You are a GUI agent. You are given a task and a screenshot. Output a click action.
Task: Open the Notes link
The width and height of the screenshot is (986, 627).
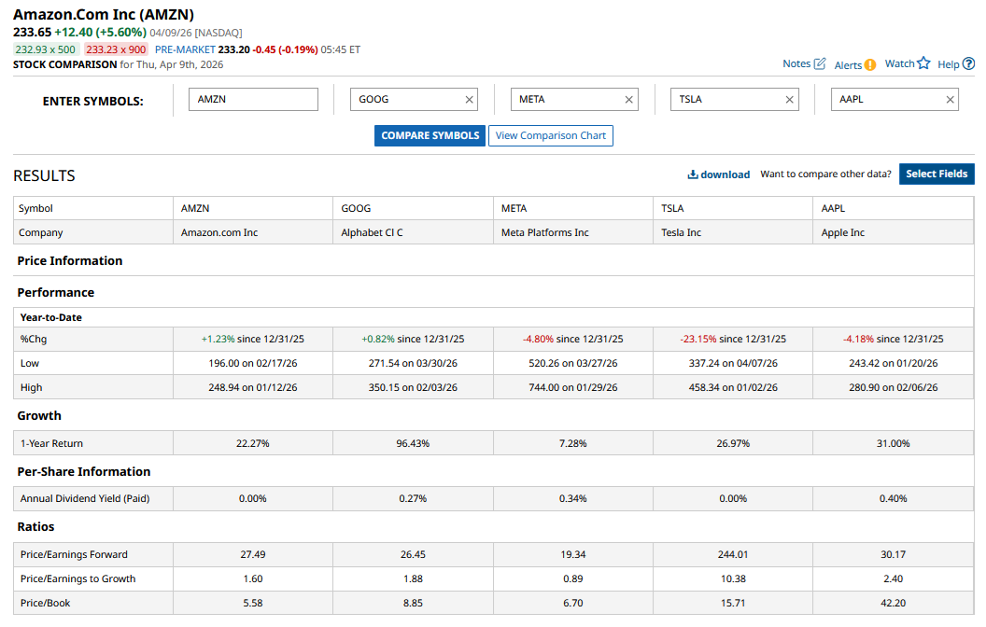click(x=796, y=63)
